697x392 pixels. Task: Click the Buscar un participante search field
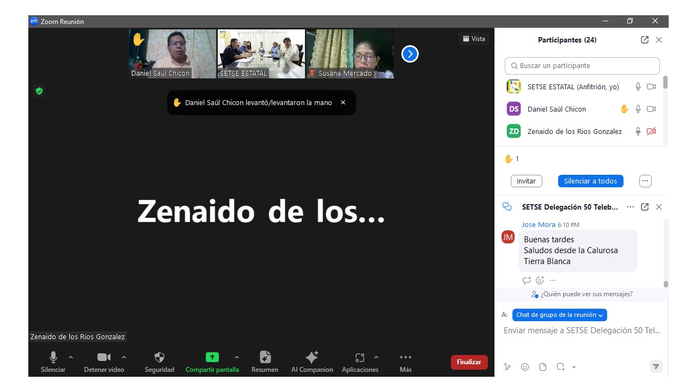[x=582, y=66]
